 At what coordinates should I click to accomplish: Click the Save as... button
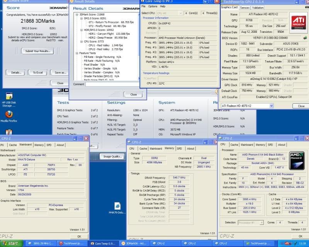60,73
